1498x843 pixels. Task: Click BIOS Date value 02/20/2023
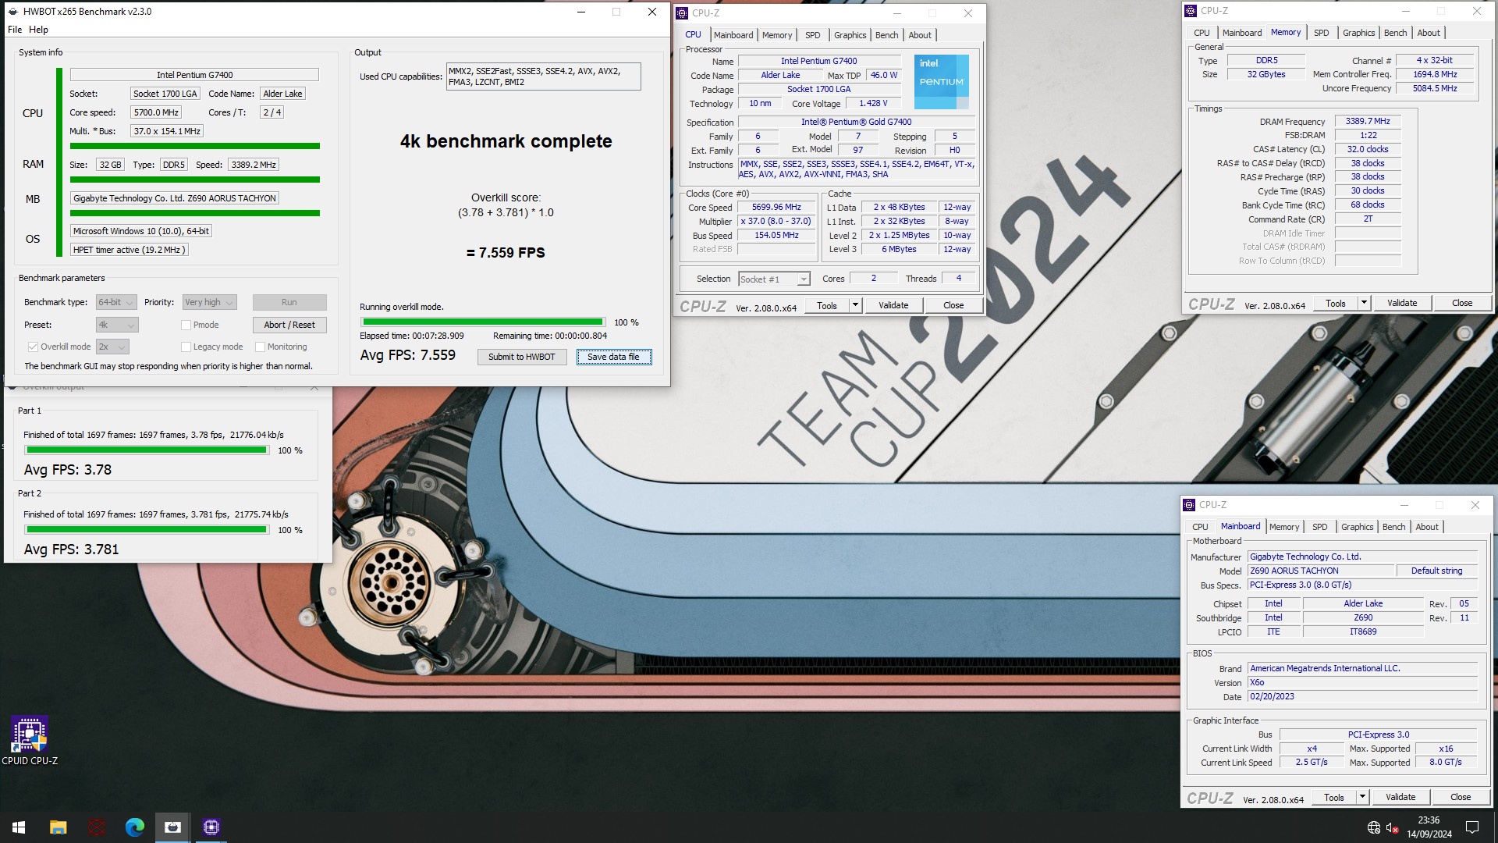click(1362, 696)
